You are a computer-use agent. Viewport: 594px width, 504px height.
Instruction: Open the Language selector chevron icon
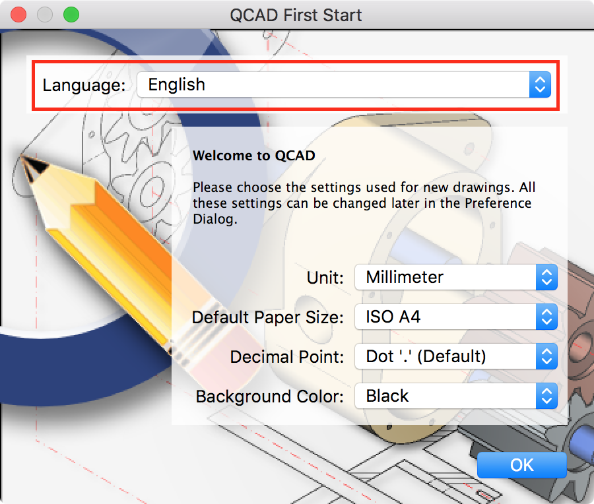tap(540, 84)
